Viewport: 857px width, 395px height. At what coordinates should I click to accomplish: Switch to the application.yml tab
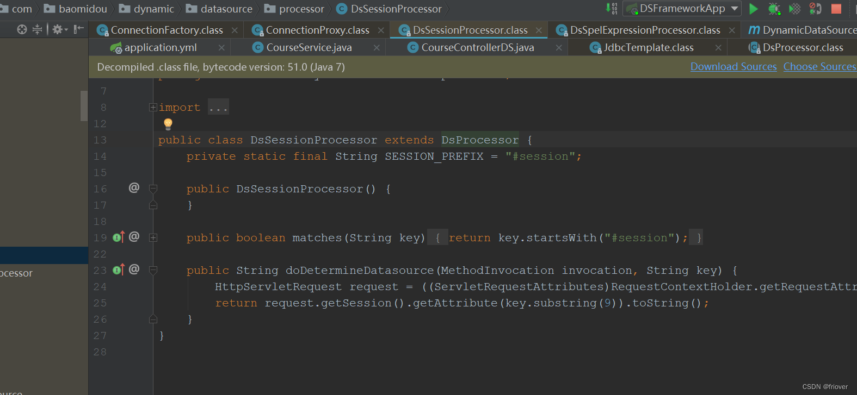click(161, 48)
